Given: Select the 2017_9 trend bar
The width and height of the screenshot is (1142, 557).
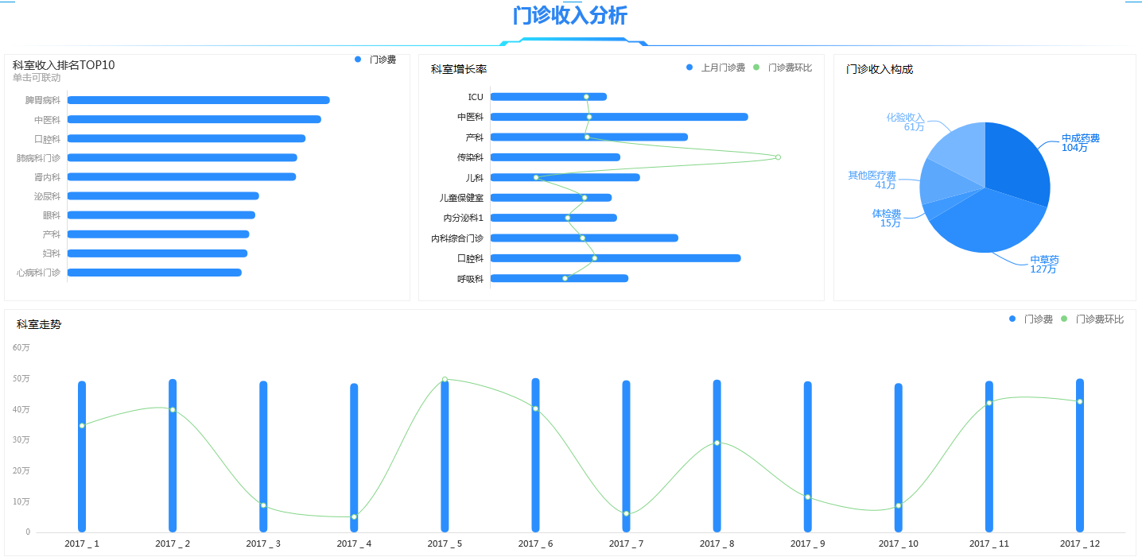Looking at the screenshot, I should point(807,457).
